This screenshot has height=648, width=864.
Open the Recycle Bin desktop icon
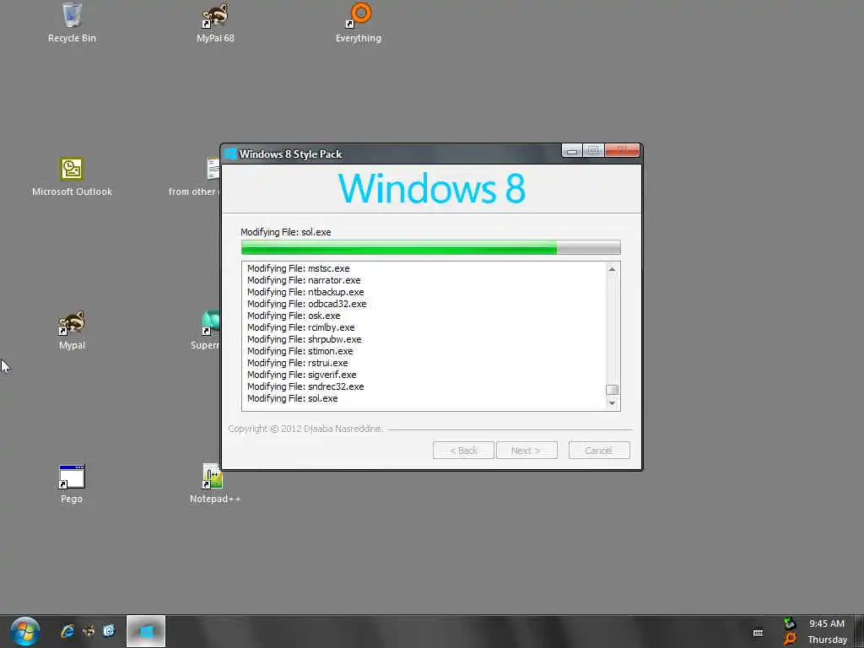point(72,22)
